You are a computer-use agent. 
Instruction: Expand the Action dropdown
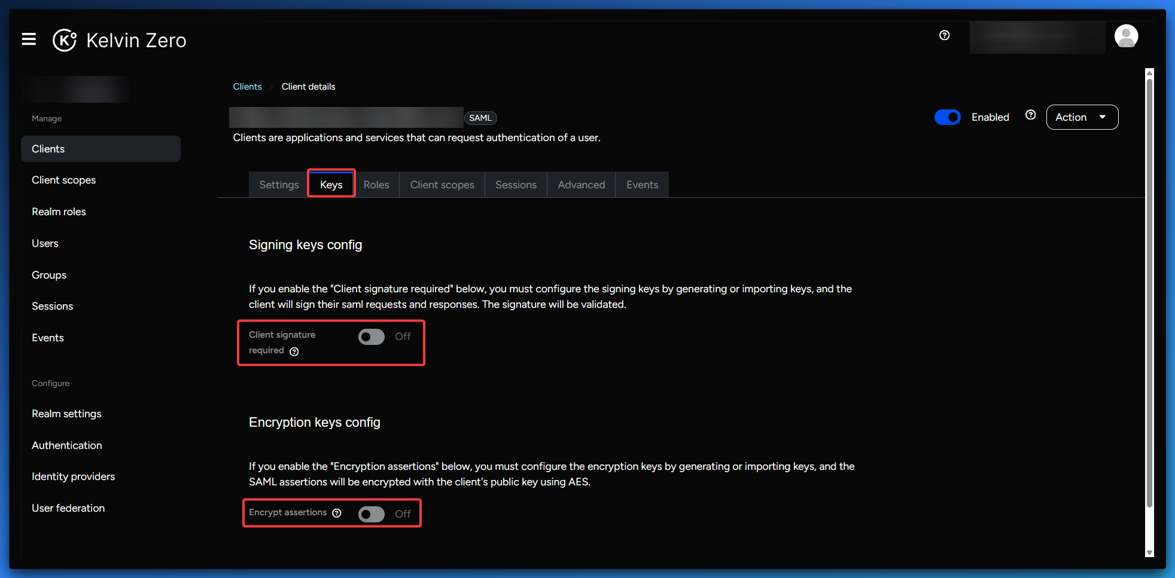tap(1081, 117)
